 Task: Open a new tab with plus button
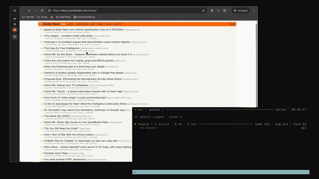coord(15,37)
